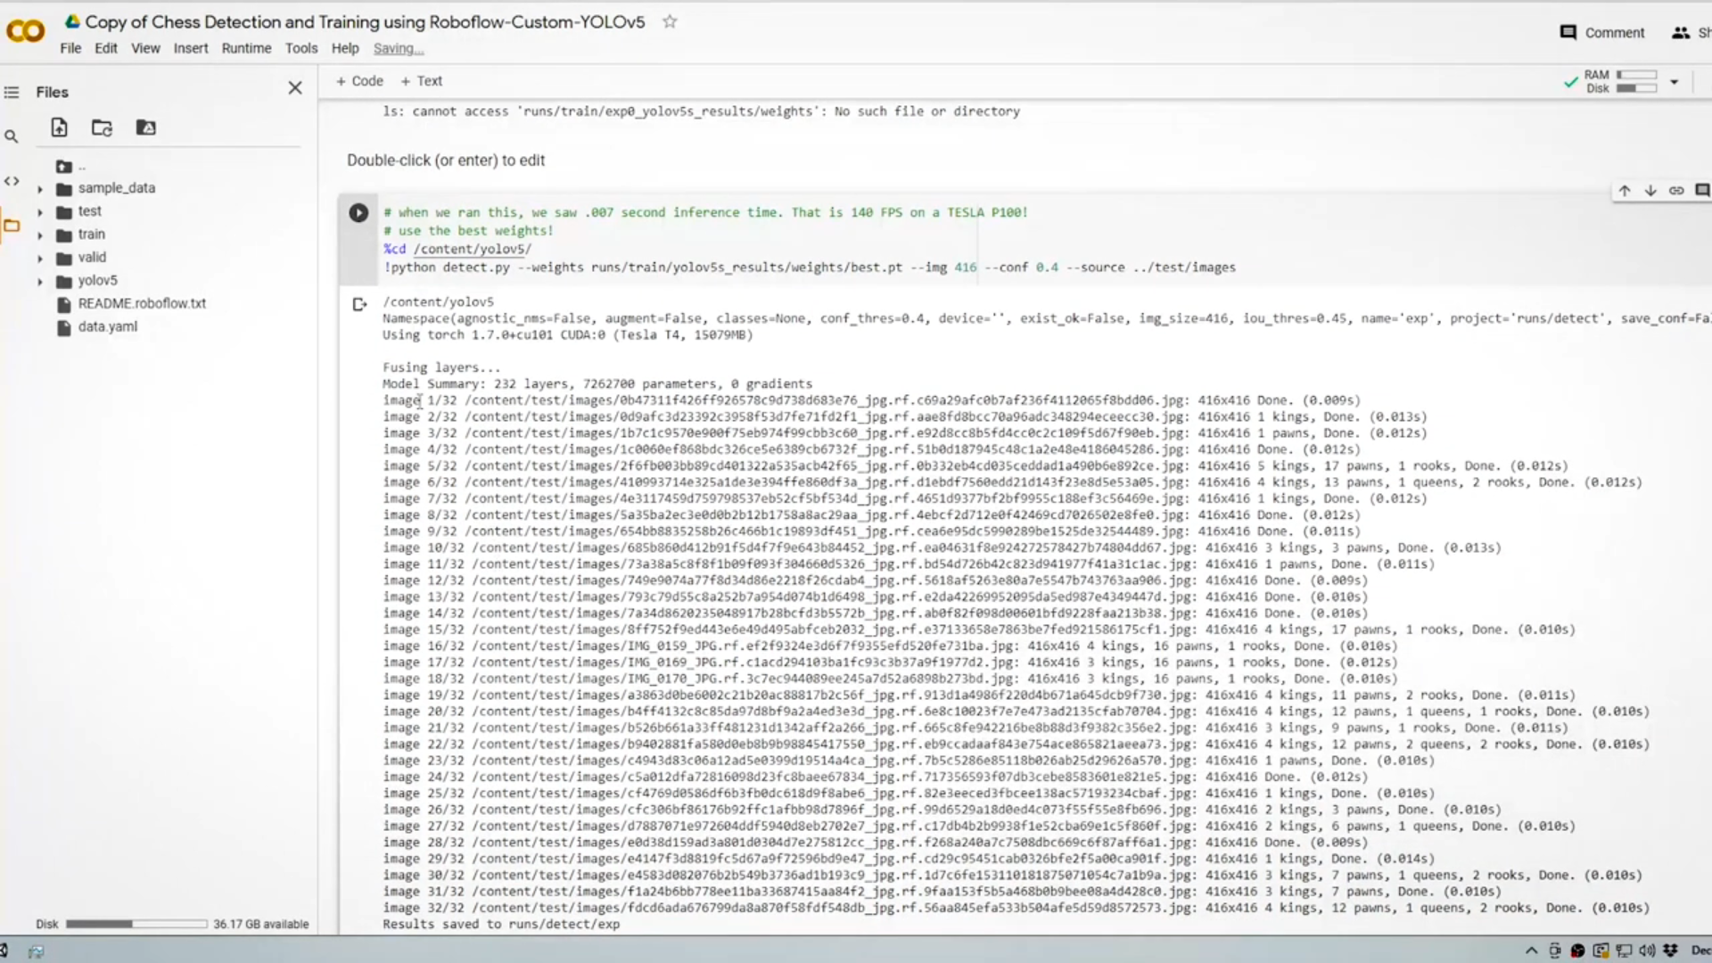Click the mount Drive icon

coord(145,128)
